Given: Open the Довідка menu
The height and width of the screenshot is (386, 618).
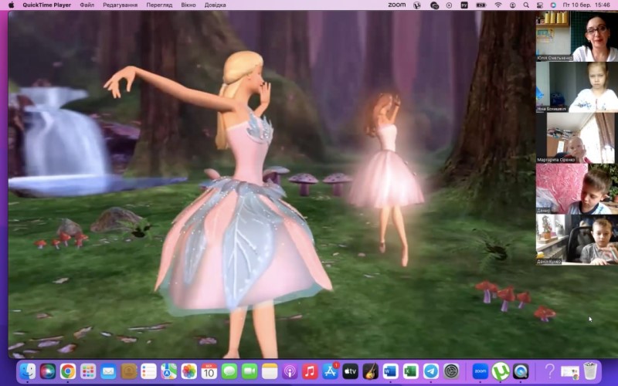Looking at the screenshot, I should tap(216, 5).
